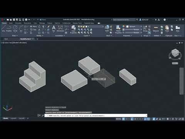185x139 pixels.
Task: Switch to the Start file tab
Action: click(6, 39)
